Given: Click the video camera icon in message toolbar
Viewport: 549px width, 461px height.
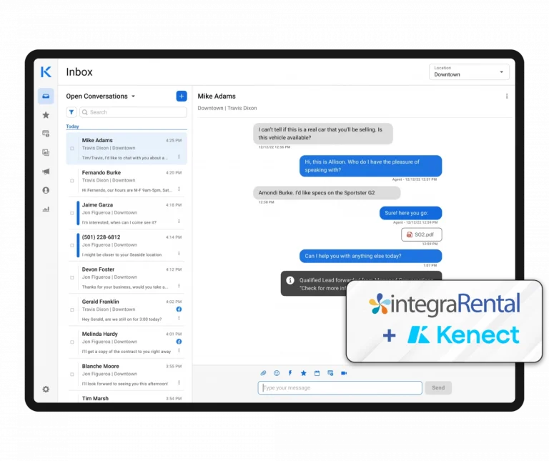Looking at the screenshot, I should [344, 373].
